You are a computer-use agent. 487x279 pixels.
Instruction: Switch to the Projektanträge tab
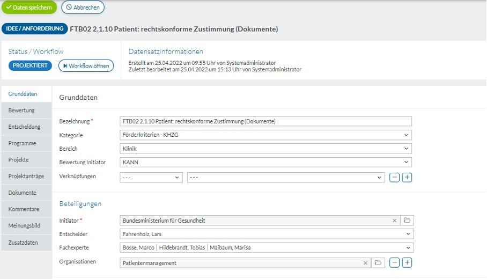26,176
